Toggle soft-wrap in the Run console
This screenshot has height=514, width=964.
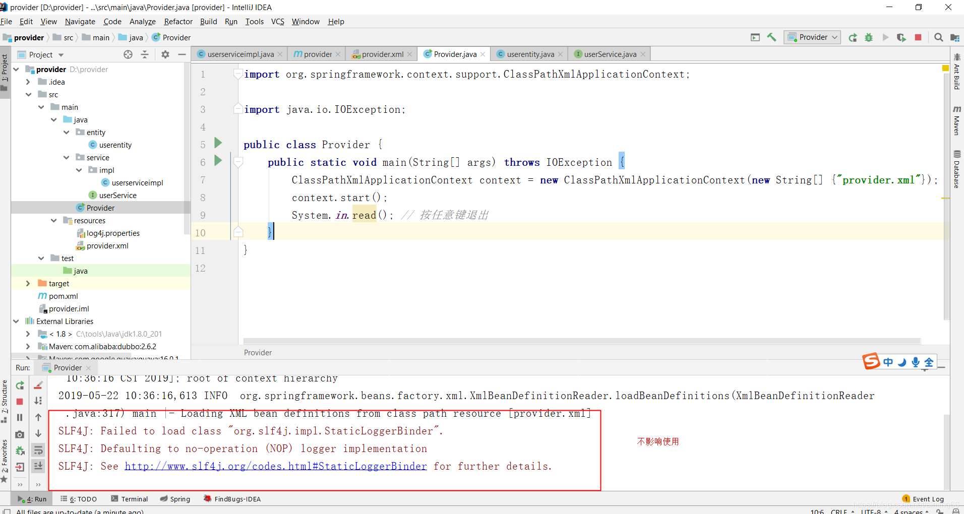[38, 450]
